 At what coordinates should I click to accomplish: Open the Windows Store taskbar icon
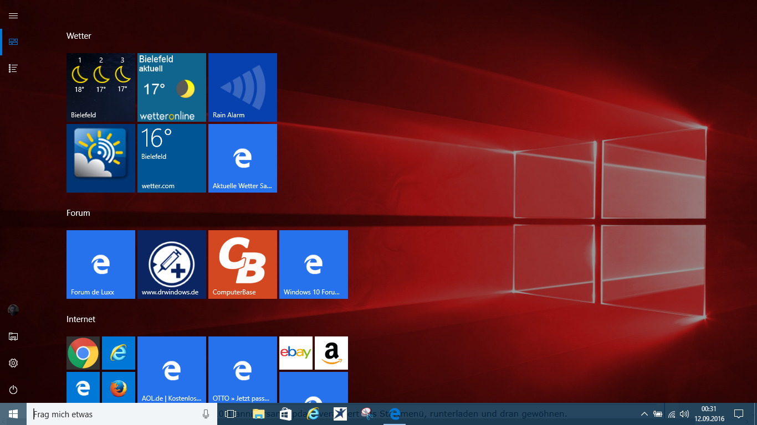285,414
